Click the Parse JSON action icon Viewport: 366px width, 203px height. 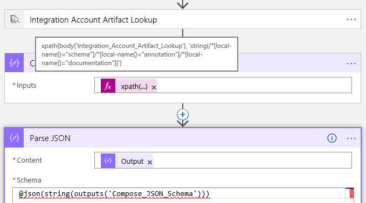[15, 138]
